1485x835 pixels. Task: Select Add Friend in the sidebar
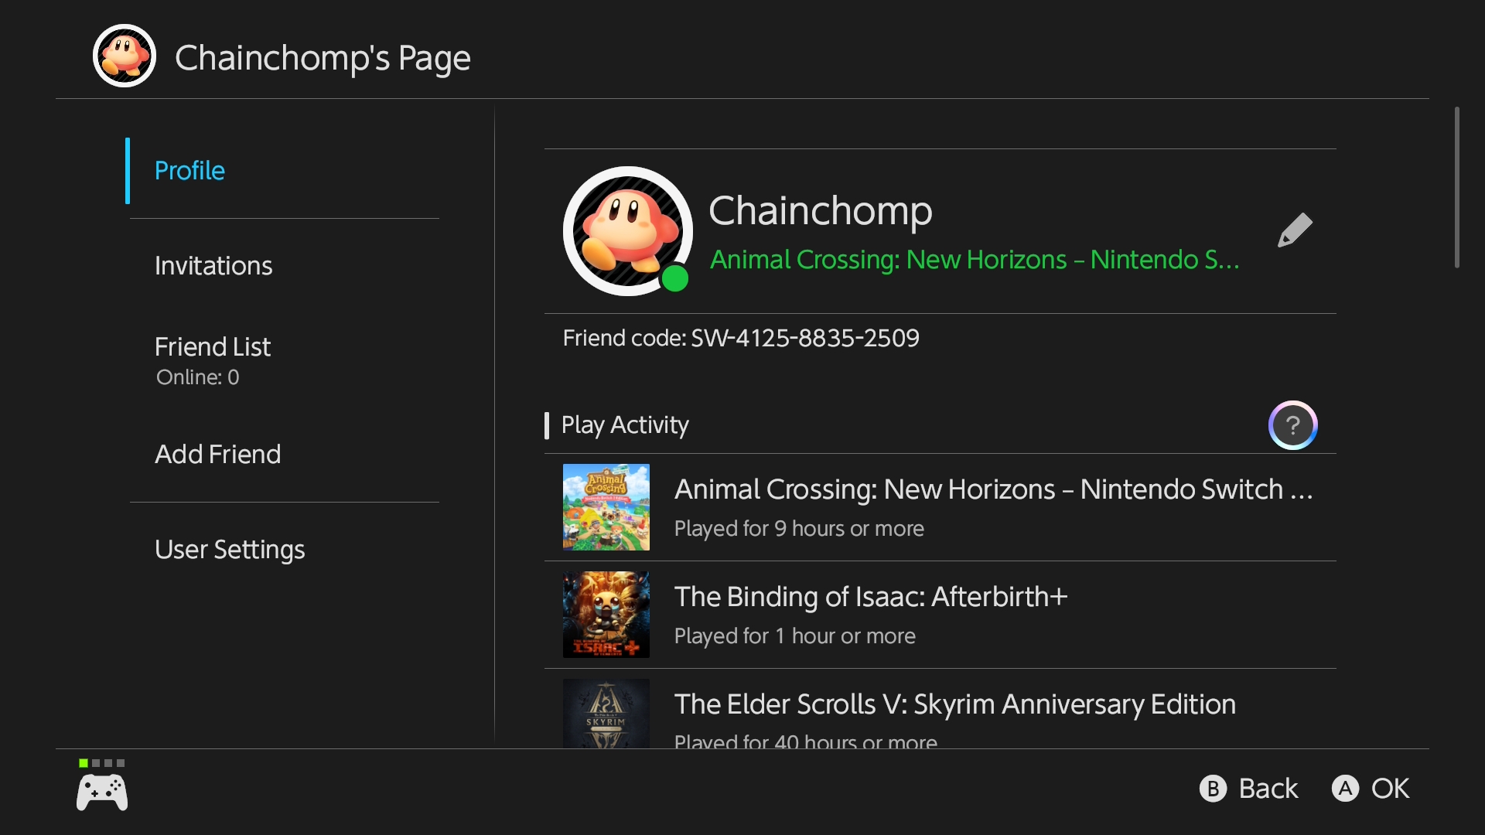pos(217,455)
